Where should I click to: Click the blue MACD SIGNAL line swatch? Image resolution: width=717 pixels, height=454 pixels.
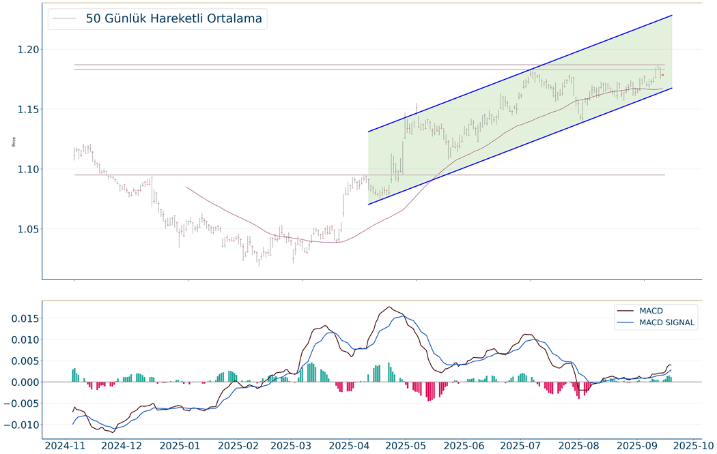click(625, 323)
